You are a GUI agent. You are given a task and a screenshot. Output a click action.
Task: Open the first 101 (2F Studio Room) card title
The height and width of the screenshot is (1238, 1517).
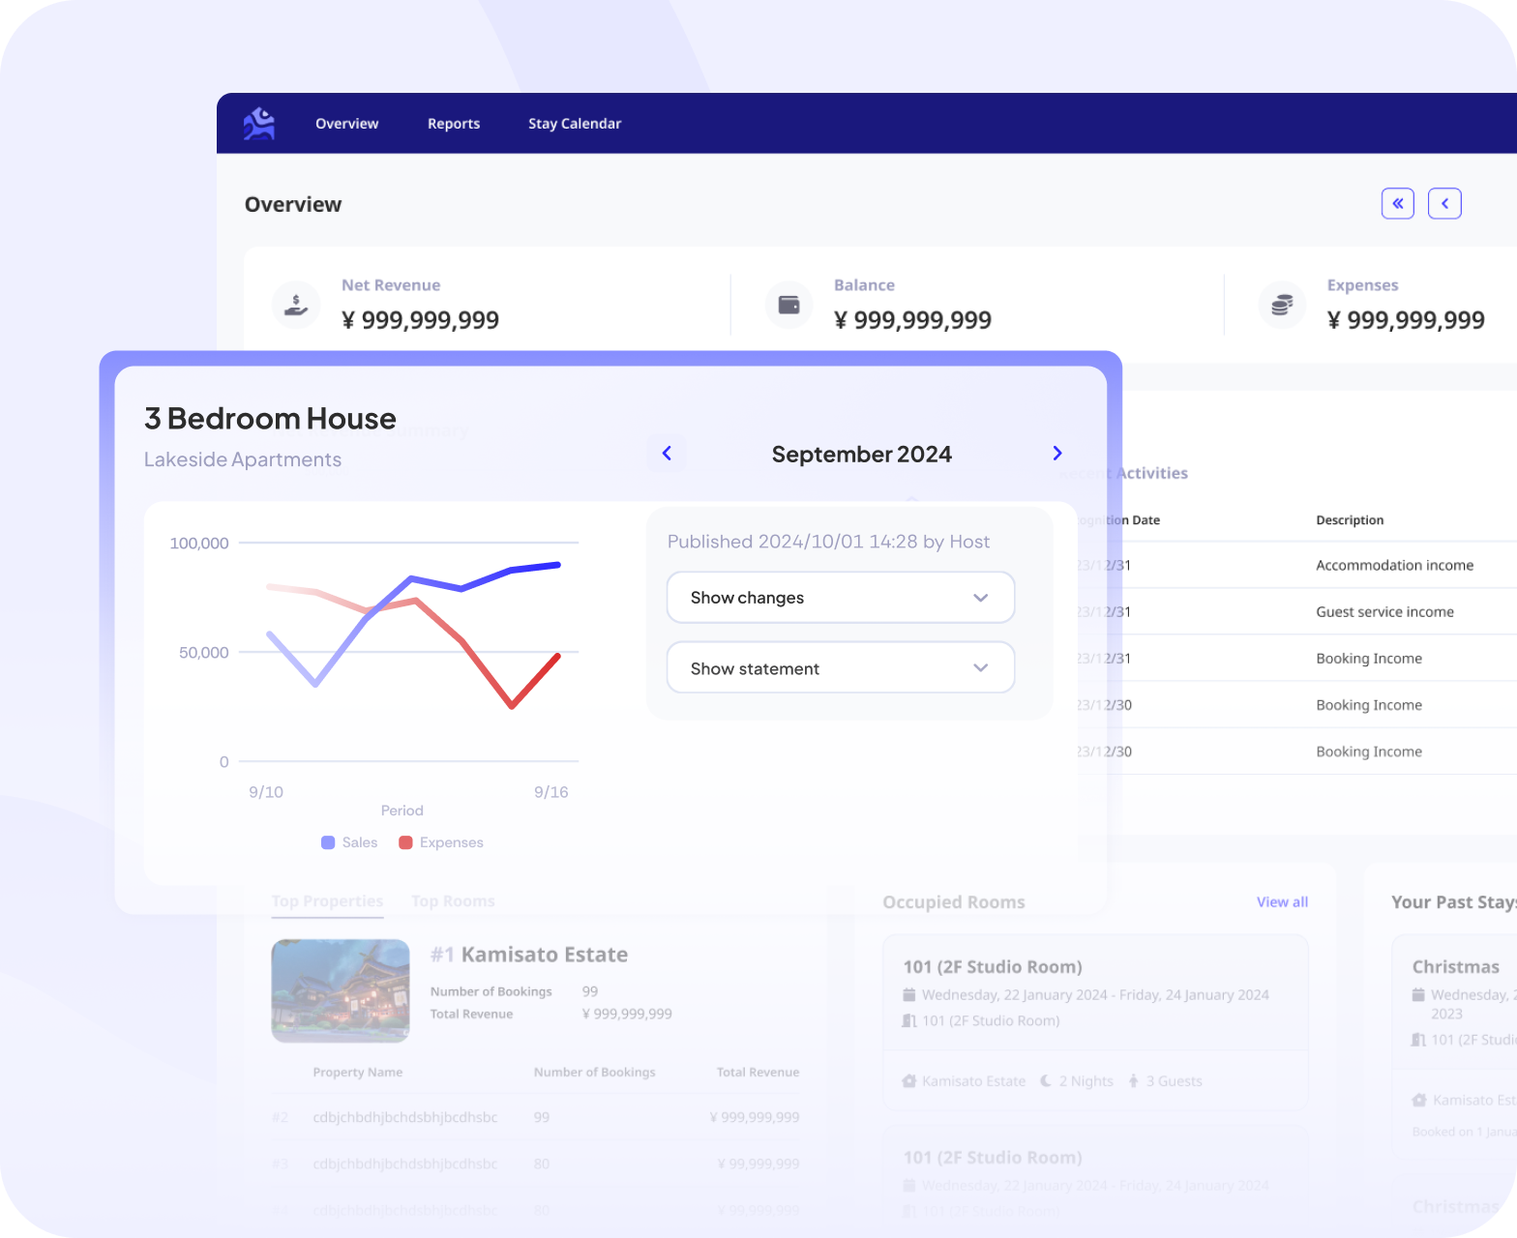tap(993, 966)
